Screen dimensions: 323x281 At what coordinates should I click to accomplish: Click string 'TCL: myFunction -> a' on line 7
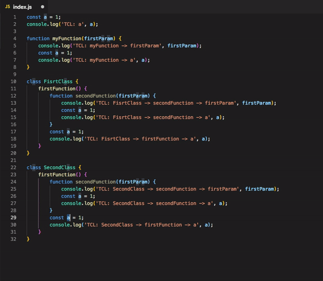pos(104,60)
